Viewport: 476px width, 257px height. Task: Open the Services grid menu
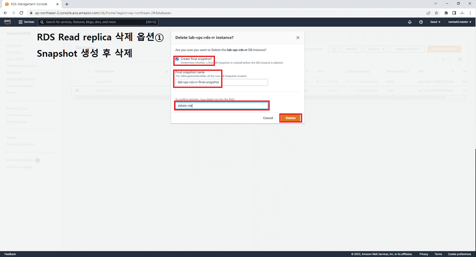[26, 22]
